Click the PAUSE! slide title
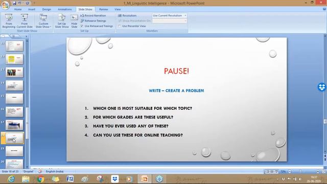Screen dimensions: 327x184 click(x=176, y=71)
